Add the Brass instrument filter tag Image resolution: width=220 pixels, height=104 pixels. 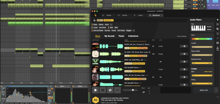coord(95,25)
